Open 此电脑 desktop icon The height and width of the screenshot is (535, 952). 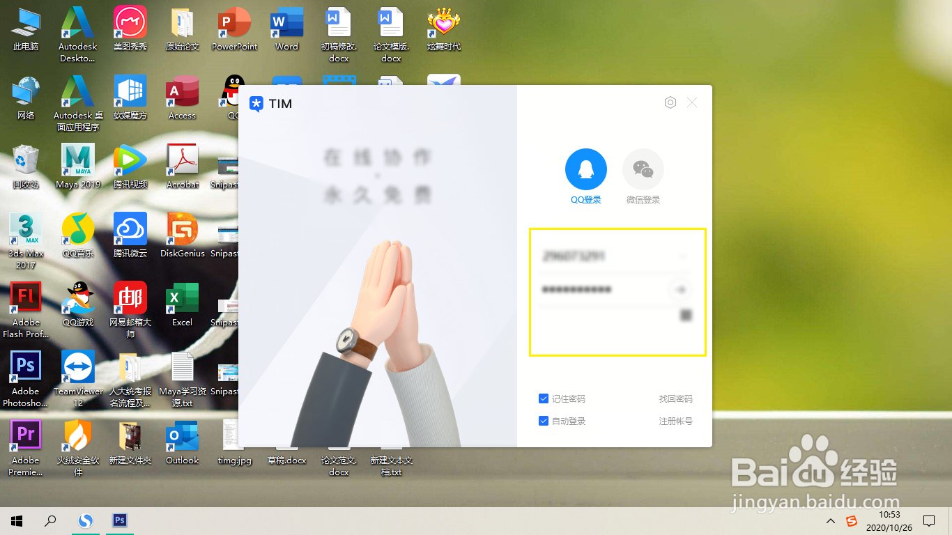click(26, 29)
